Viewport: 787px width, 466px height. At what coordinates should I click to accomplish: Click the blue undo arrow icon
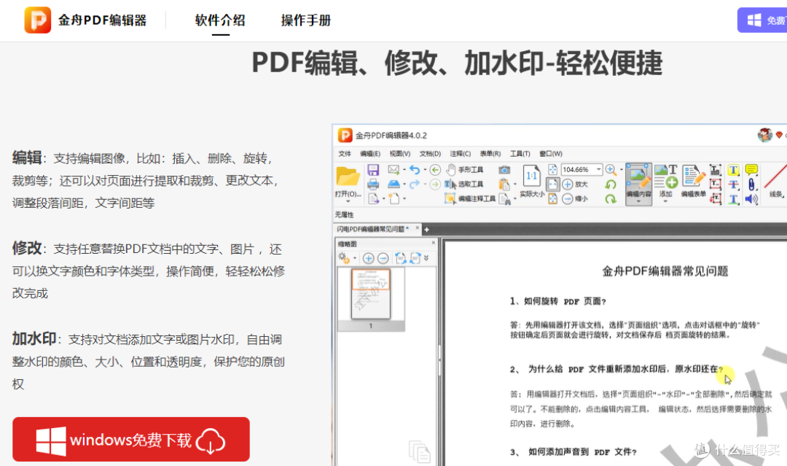click(415, 170)
